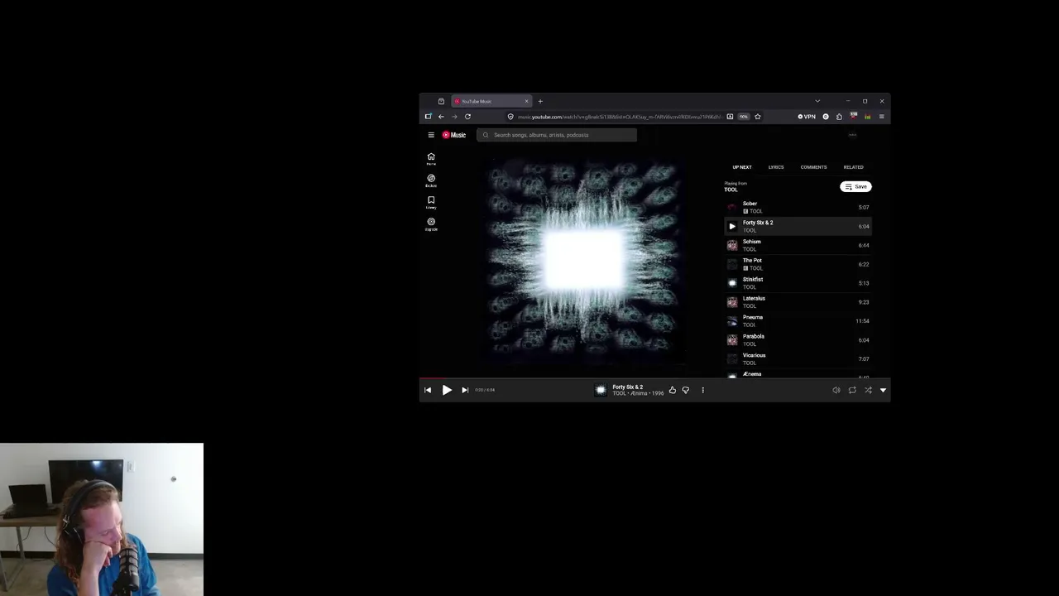Select Schism in the queue
The image size is (1059, 596).
[x=798, y=245]
